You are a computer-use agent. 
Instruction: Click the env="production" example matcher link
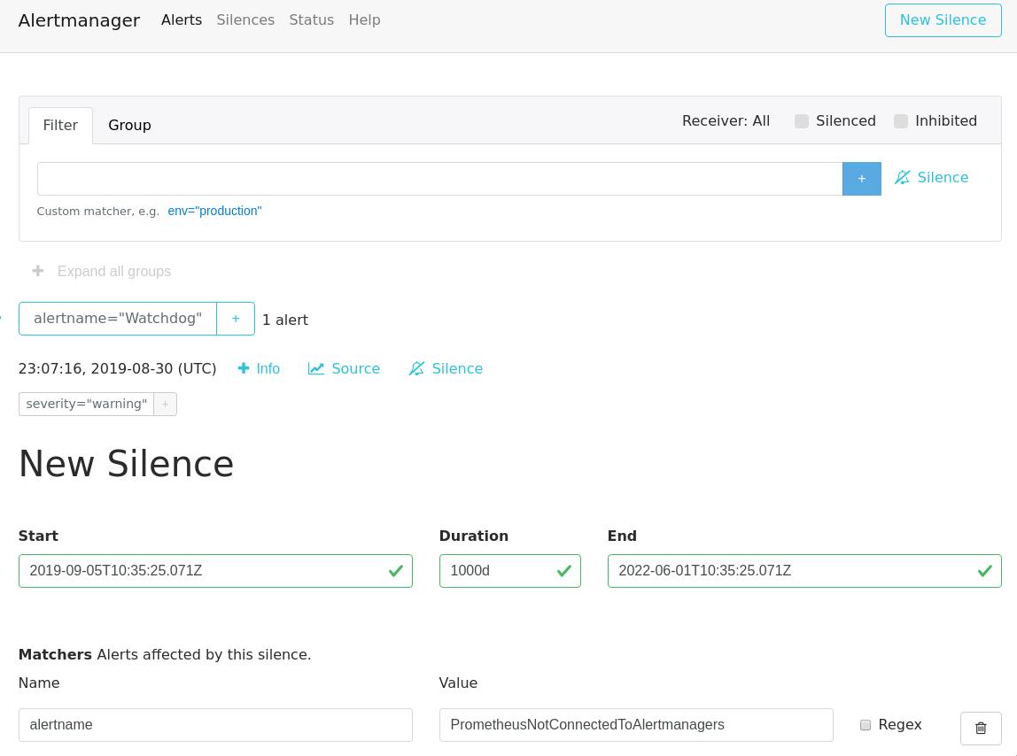click(214, 211)
